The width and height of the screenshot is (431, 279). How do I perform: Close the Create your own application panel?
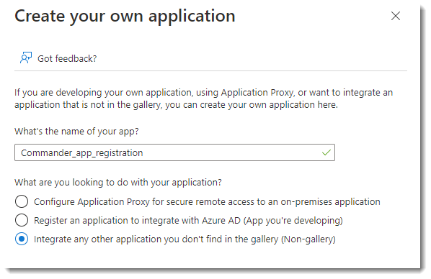pos(395,16)
